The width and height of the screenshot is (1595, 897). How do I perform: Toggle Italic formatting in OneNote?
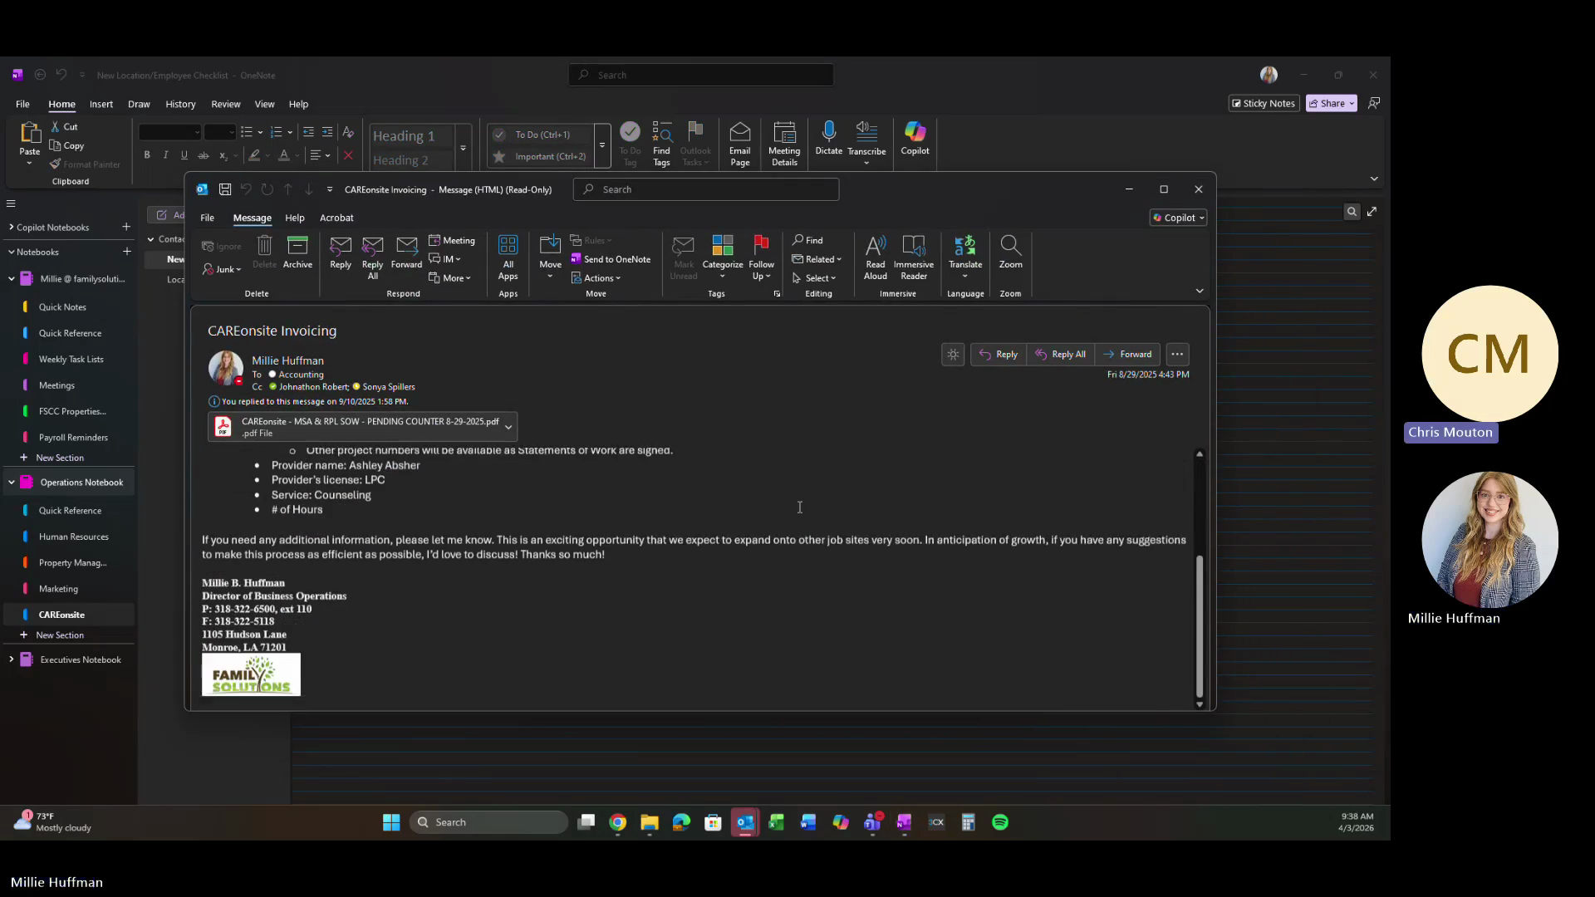[165, 155]
